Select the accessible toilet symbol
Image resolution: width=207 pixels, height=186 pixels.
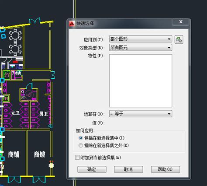click(x=29, y=95)
